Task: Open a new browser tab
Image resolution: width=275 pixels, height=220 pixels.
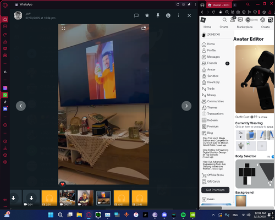Action: click(235, 5)
